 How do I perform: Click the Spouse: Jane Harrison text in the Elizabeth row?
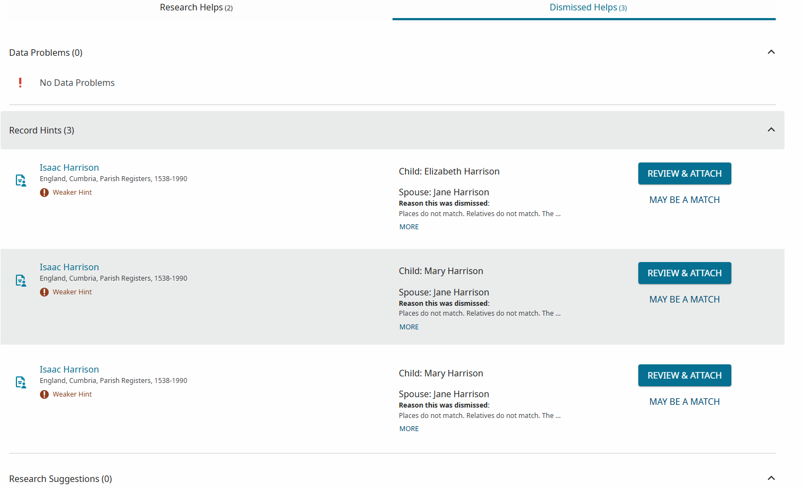(444, 192)
